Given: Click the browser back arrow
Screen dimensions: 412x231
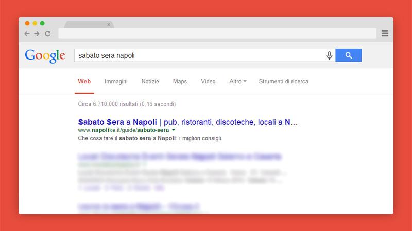Looking at the screenshot, I should click(x=27, y=34).
